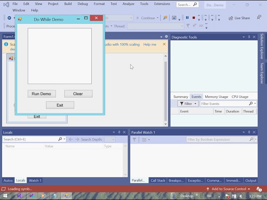267x200 pixels.
Task: Open Parallel Watch window options dropdown
Action: click(x=244, y=132)
